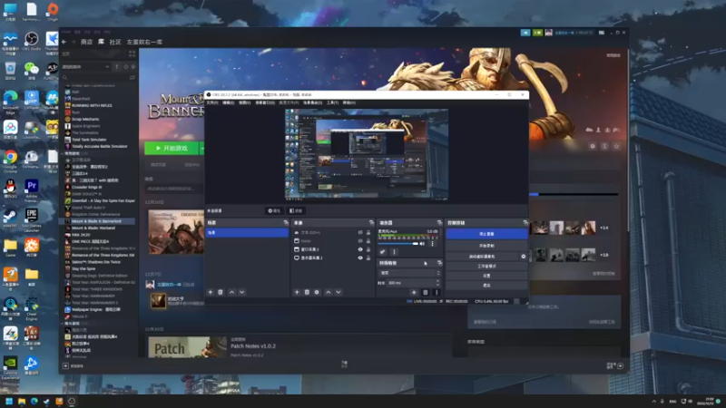Image resolution: width=726 pixels, height=408 pixels.
Task: Start the virtual camera in OBS
Action: [482, 257]
